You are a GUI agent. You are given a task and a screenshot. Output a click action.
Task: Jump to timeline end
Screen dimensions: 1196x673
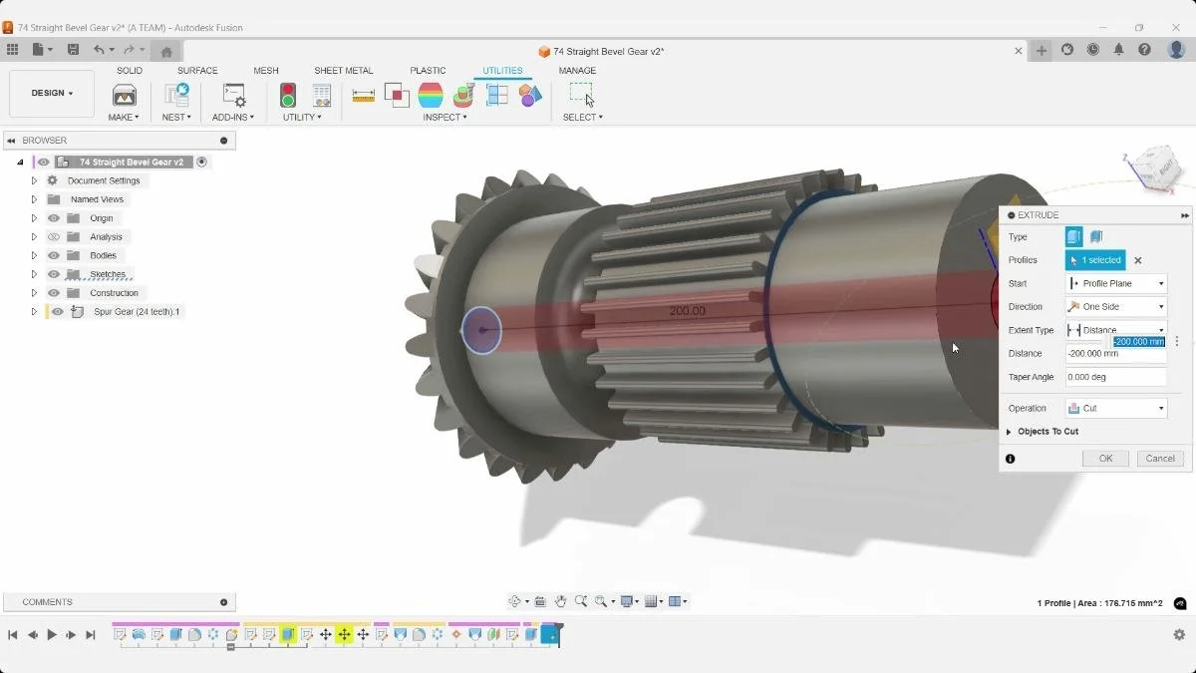tap(90, 635)
